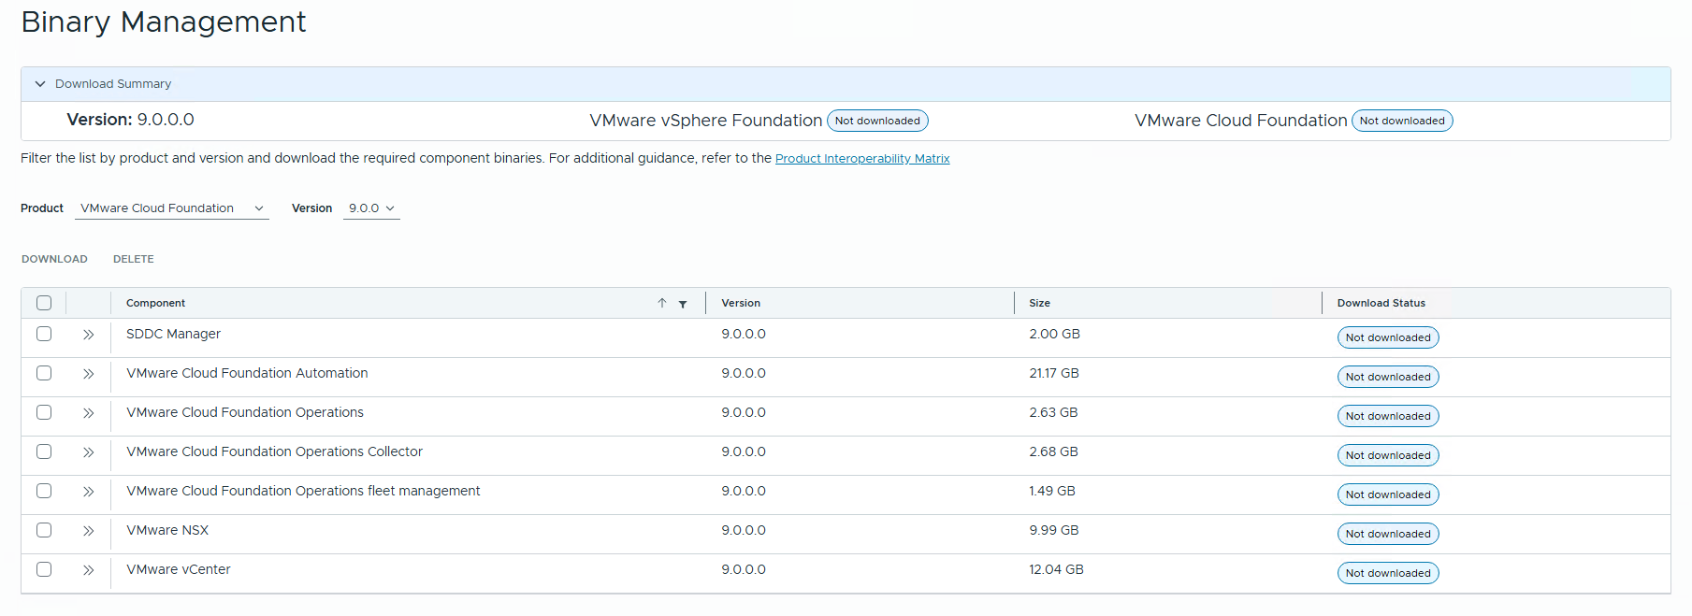Expand SDDC Manager row details
Screen dimensions: 1692x616
pyautogui.click(x=89, y=335)
